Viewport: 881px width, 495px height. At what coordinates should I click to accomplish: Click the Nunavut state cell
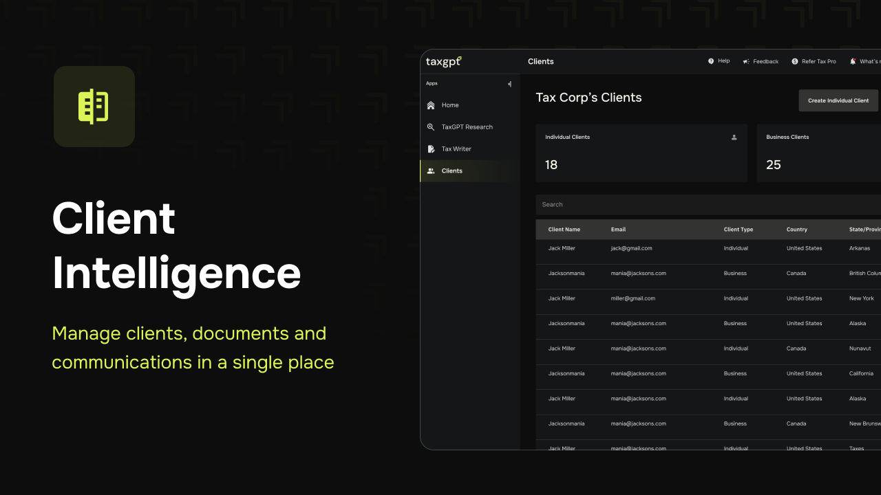(x=860, y=349)
